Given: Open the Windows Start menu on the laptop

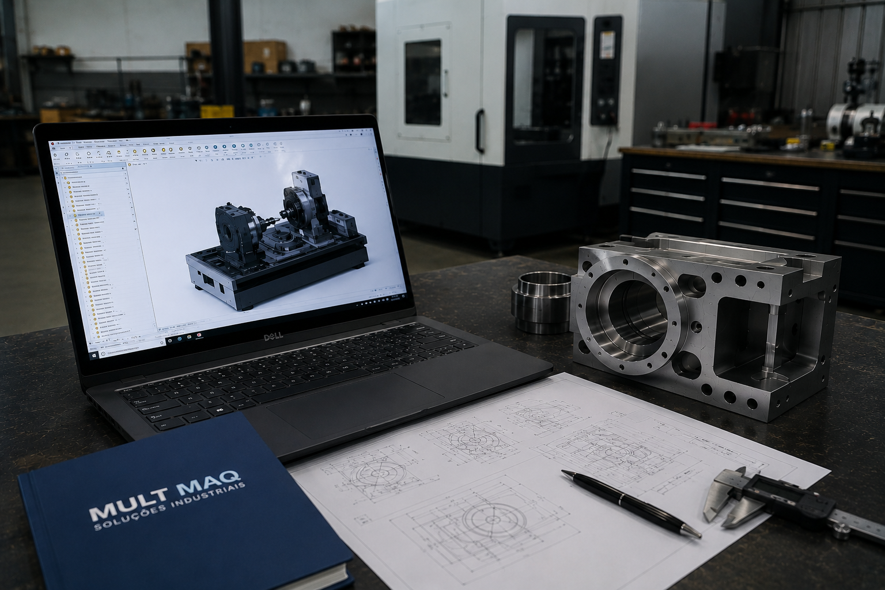Looking at the screenshot, I should pos(94,355).
